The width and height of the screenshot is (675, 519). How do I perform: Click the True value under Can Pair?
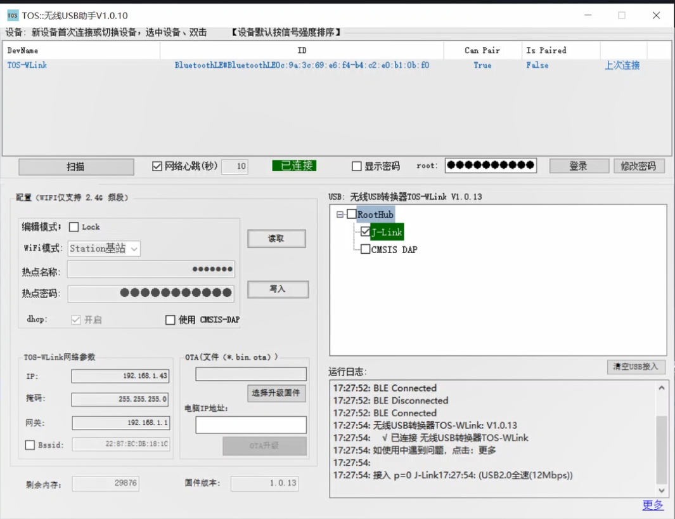tap(482, 65)
